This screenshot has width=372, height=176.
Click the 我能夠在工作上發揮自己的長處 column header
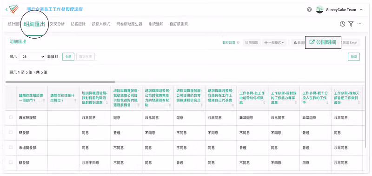pos(221,98)
